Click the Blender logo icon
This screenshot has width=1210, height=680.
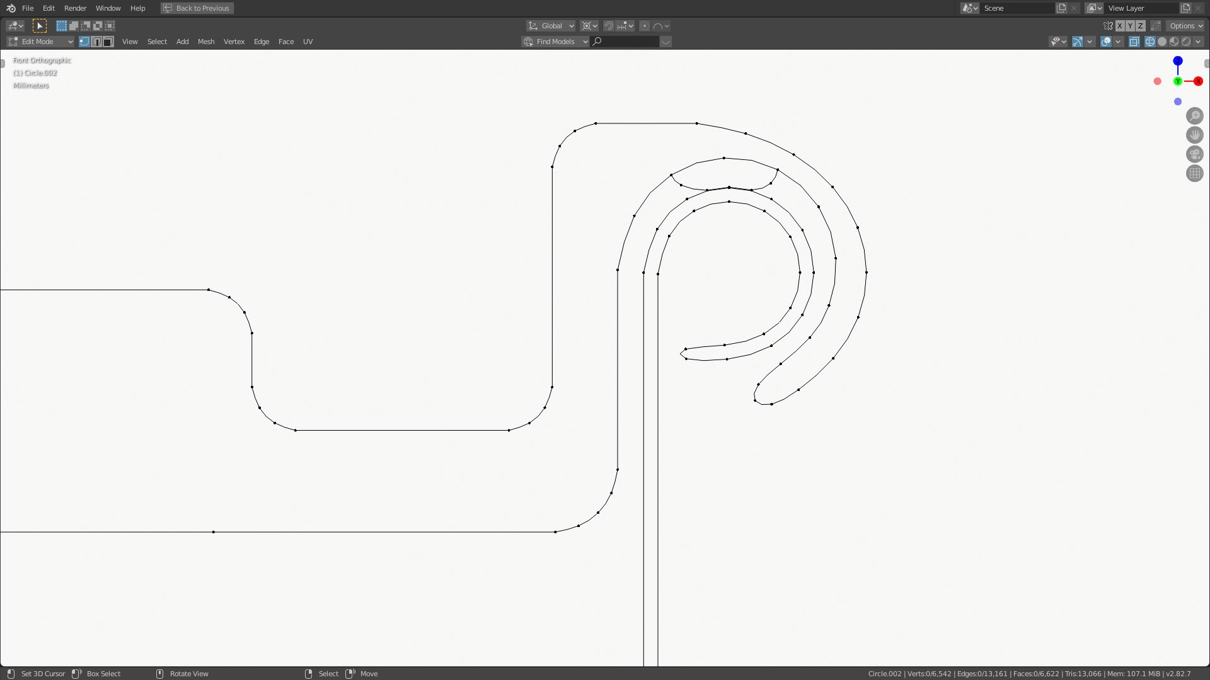(x=11, y=8)
